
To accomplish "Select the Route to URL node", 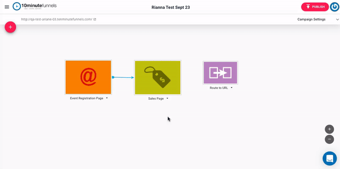I will click(x=220, y=73).
